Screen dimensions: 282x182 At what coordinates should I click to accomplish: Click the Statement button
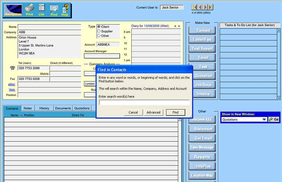click(x=202, y=129)
